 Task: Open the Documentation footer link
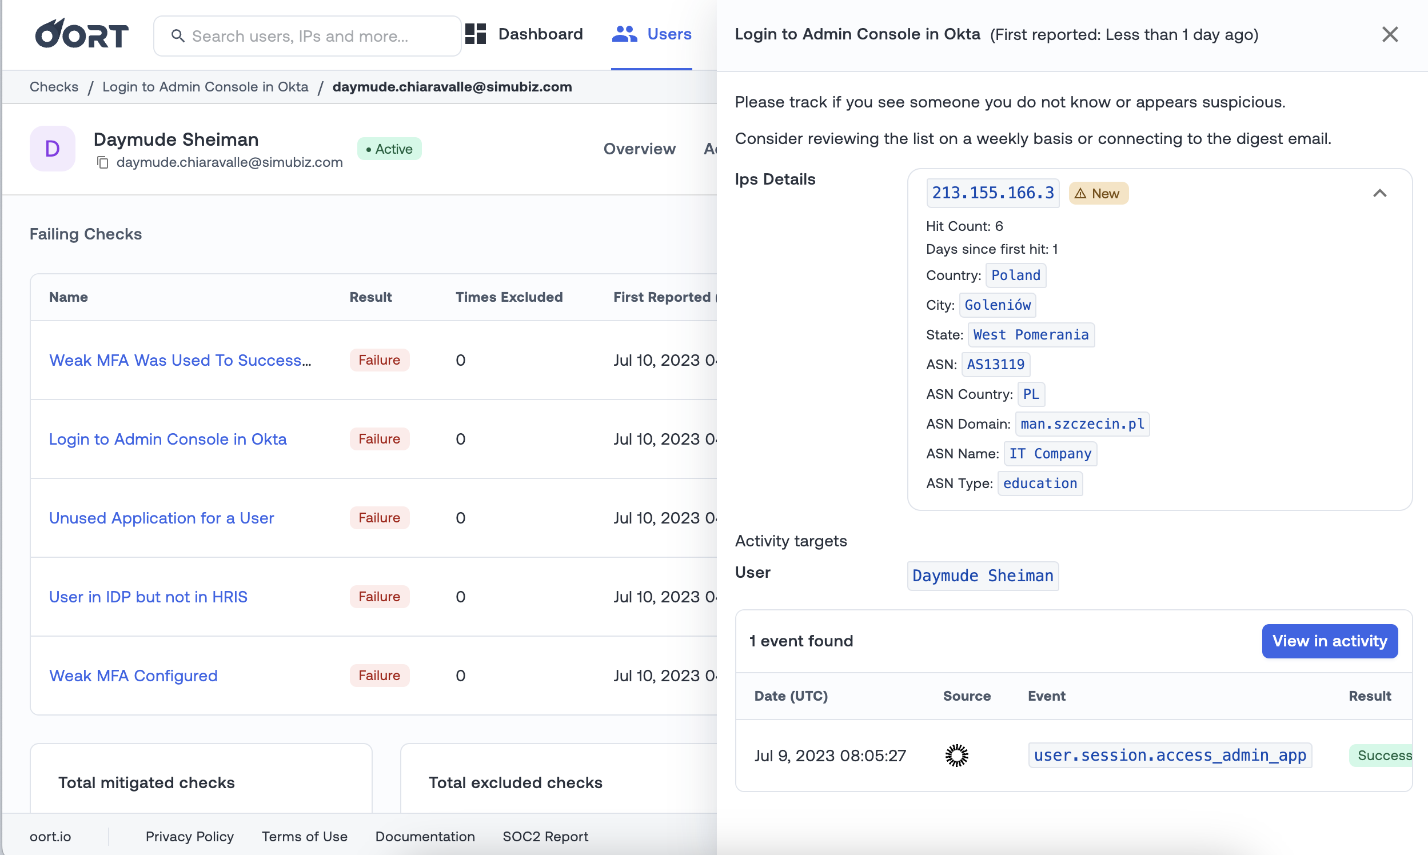pos(425,836)
